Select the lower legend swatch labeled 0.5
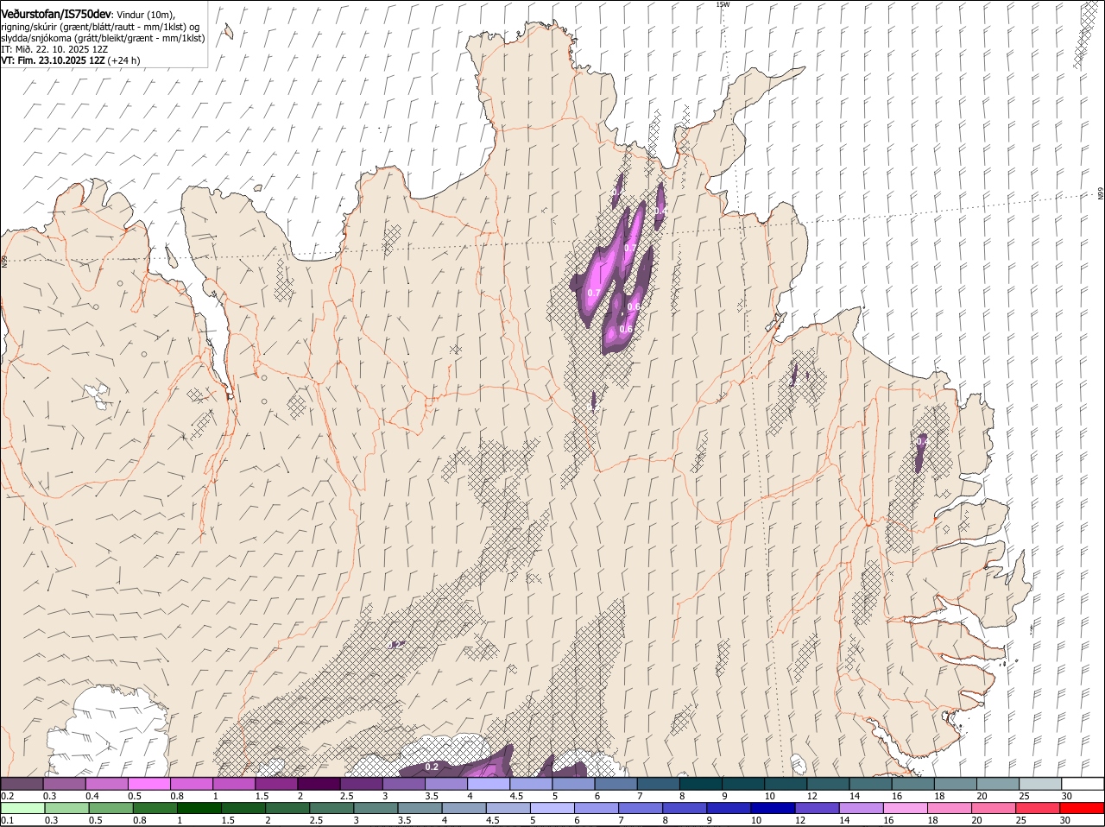The image size is (1105, 827). coord(110,808)
